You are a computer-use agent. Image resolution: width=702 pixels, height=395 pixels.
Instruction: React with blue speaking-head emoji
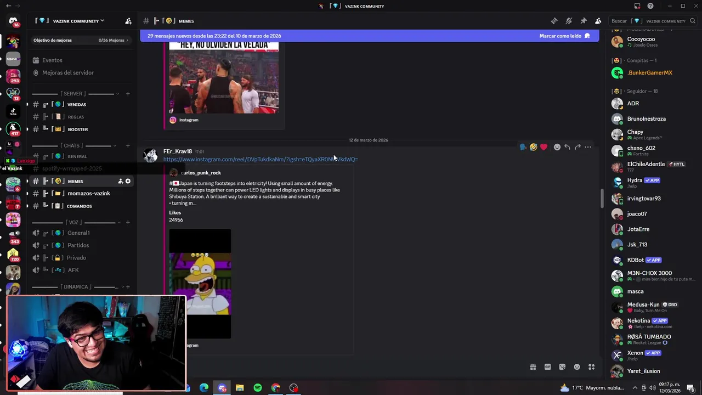[x=523, y=147]
